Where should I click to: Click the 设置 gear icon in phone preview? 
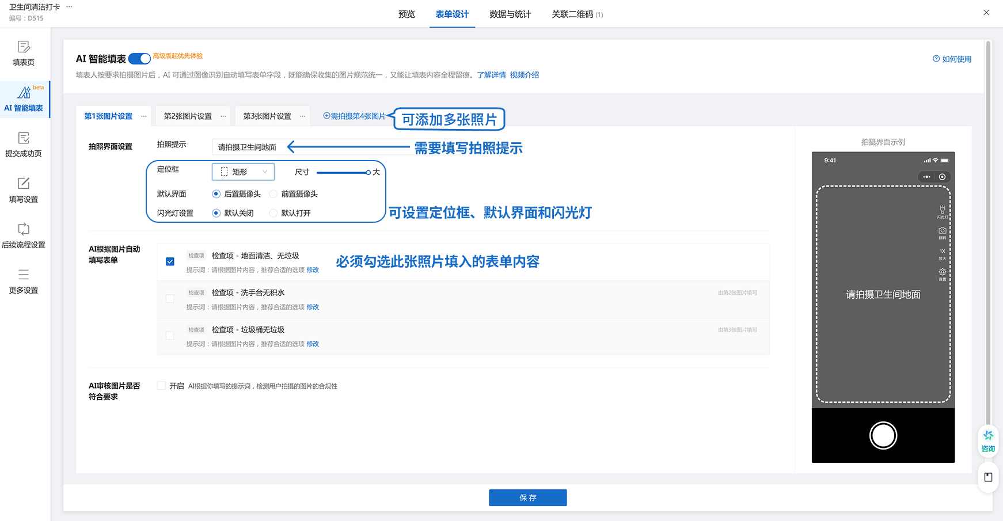(942, 272)
